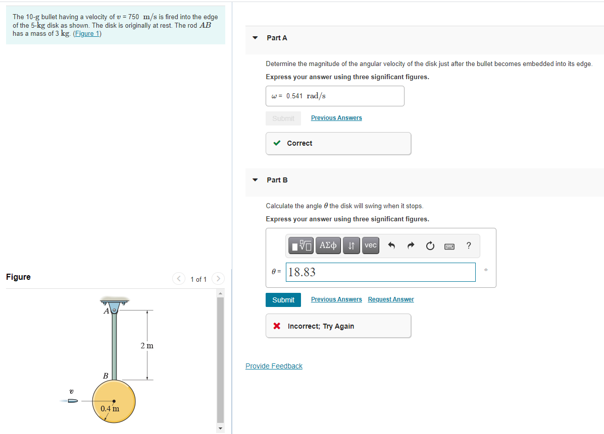View Previous Answers for Part A

point(336,117)
